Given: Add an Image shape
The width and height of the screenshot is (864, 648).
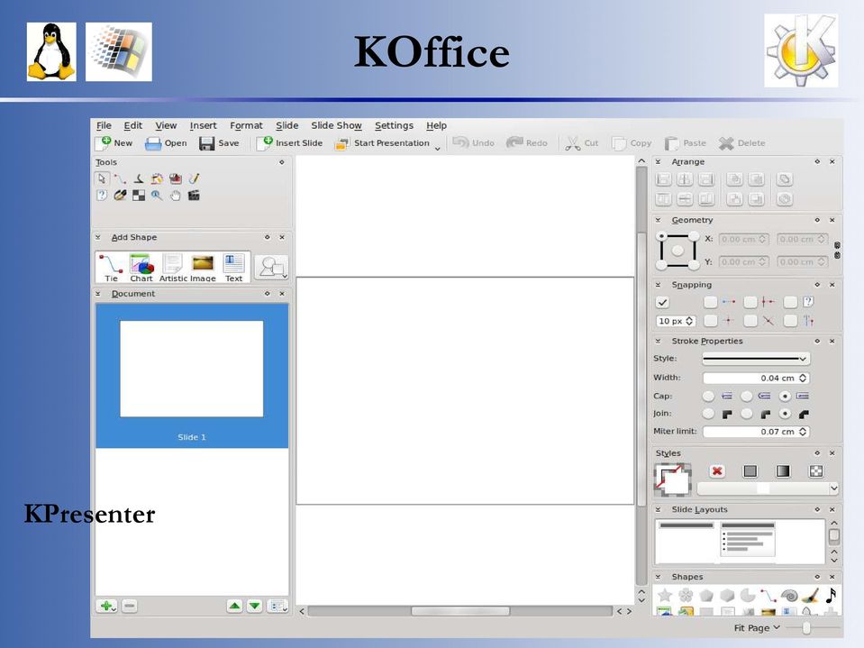Looking at the screenshot, I should pyautogui.click(x=203, y=268).
